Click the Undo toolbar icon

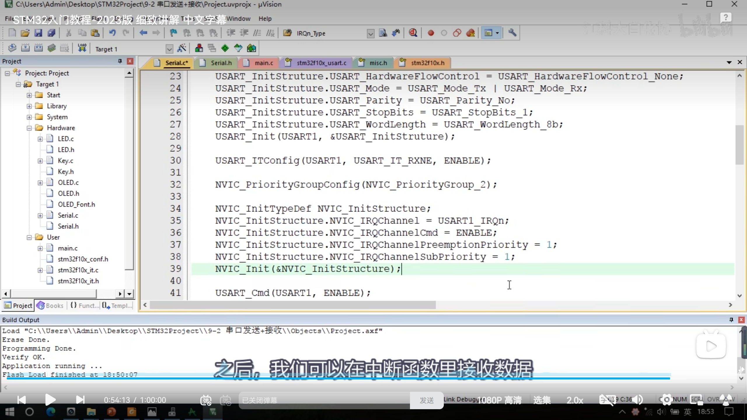112,33
